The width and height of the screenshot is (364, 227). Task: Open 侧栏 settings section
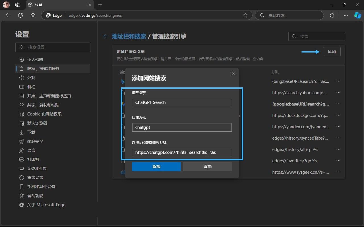(x=53, y=87)
